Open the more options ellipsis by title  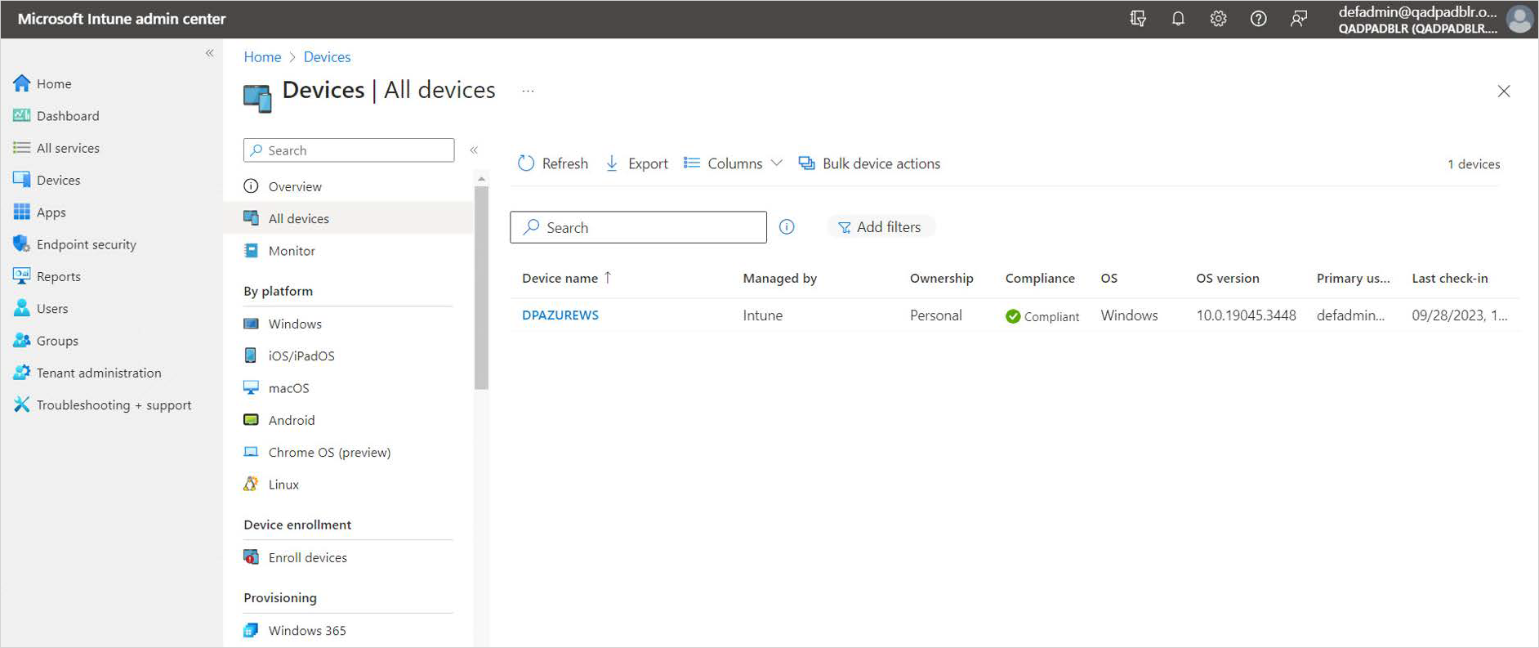[x=528, y=91]
